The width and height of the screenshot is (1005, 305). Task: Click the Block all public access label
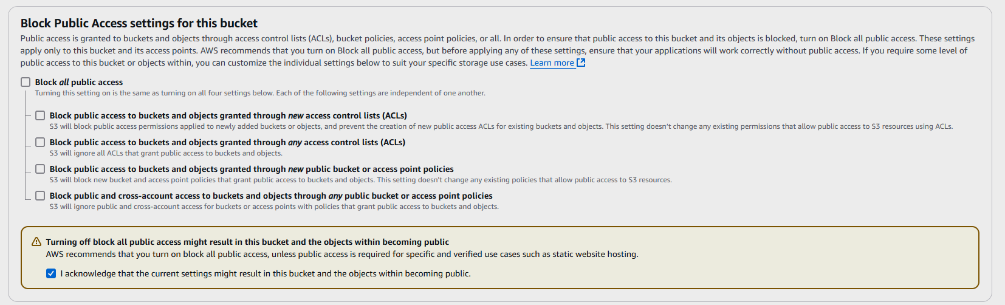79,82
